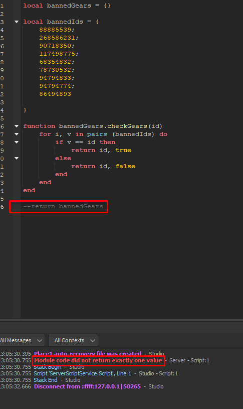Screen dimensions: 243x409
Task: Click the closing brace of bannedIds table
Action: point(25,110)
